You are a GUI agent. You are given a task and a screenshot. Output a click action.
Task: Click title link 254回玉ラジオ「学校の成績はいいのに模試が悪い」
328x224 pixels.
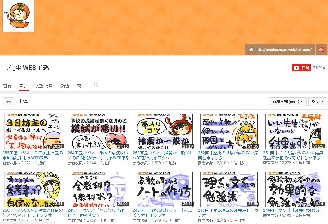(x=98, y=155)
